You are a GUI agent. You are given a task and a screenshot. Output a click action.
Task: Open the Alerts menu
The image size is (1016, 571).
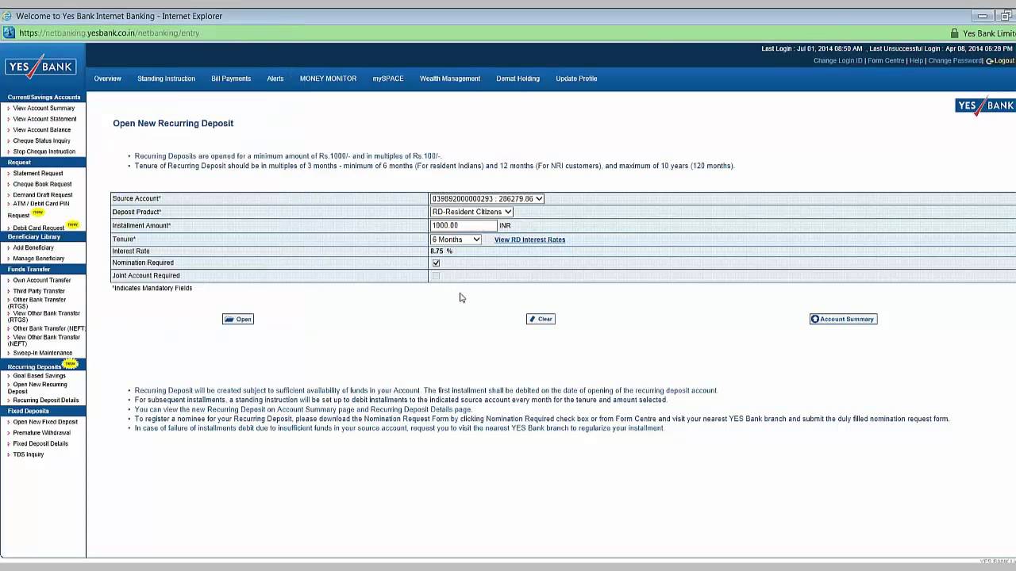275,79
